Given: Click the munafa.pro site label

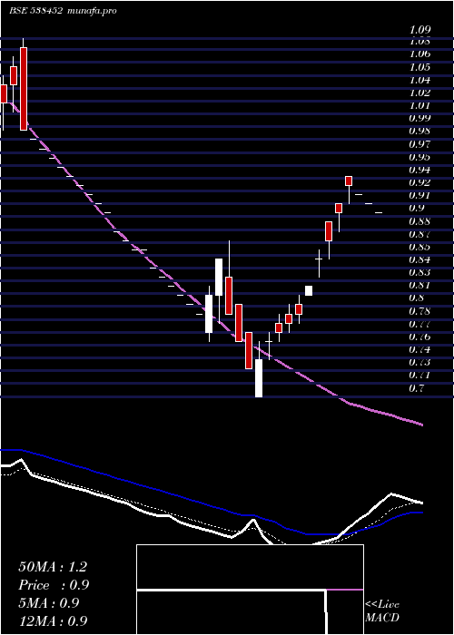Looking at the screenshot, I should pyautogui.click(x=93, y=11).
